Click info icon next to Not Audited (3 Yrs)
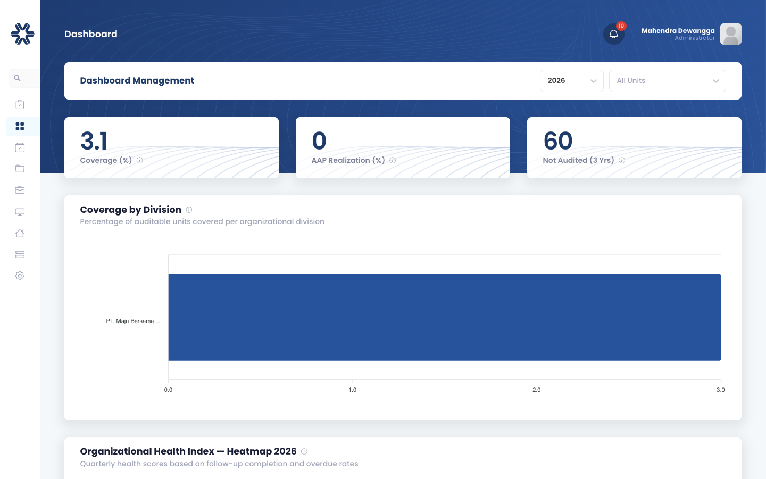This screenshot has width=766, height=479. tap(622, 160)
